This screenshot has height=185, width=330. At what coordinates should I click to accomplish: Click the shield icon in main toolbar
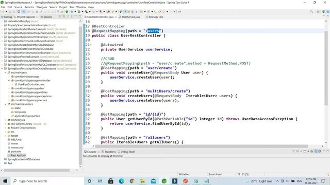pos(121,12)
